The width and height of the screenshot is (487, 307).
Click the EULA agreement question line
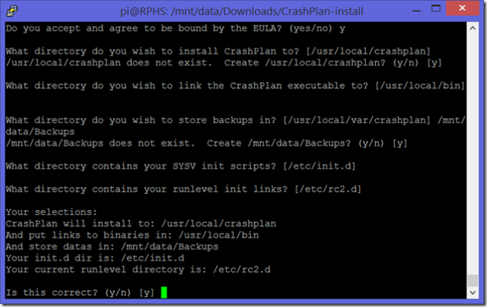coord(179,28)
